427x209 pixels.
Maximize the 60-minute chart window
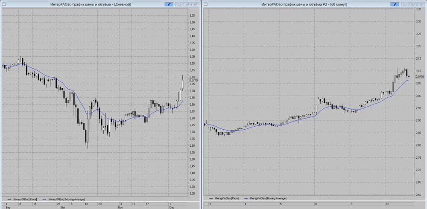[x=413, y=4]
